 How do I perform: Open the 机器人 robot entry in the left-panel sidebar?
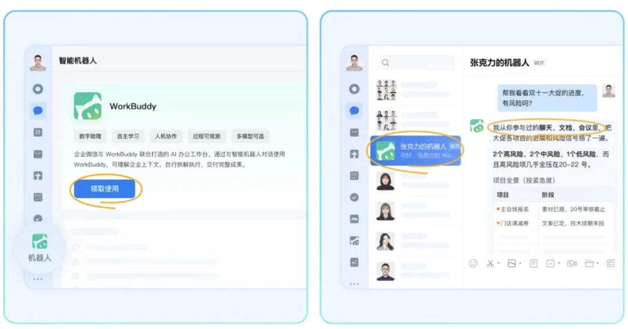[40, 248]
